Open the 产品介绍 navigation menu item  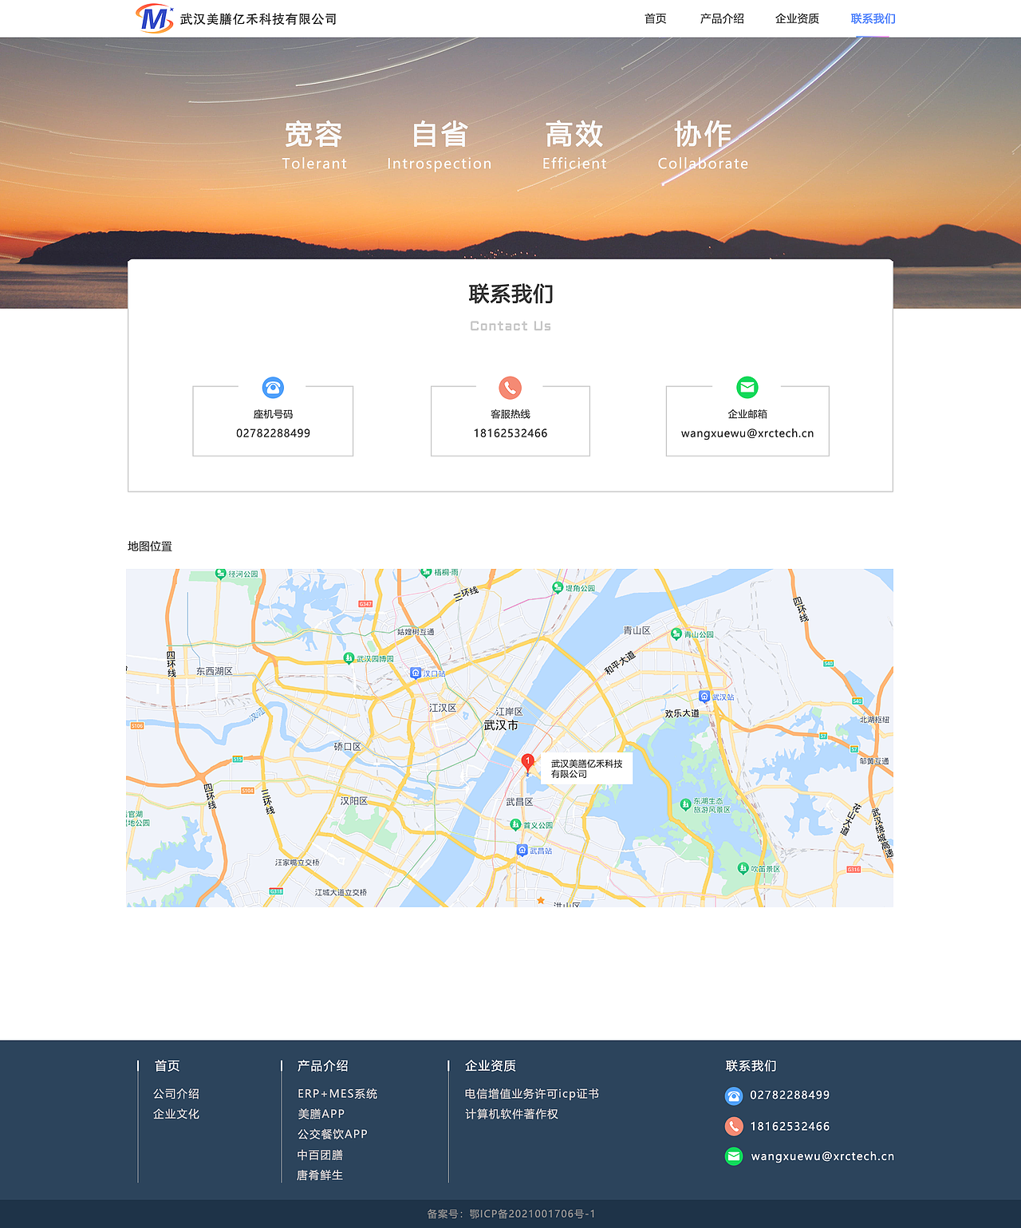tap(722, 18)
